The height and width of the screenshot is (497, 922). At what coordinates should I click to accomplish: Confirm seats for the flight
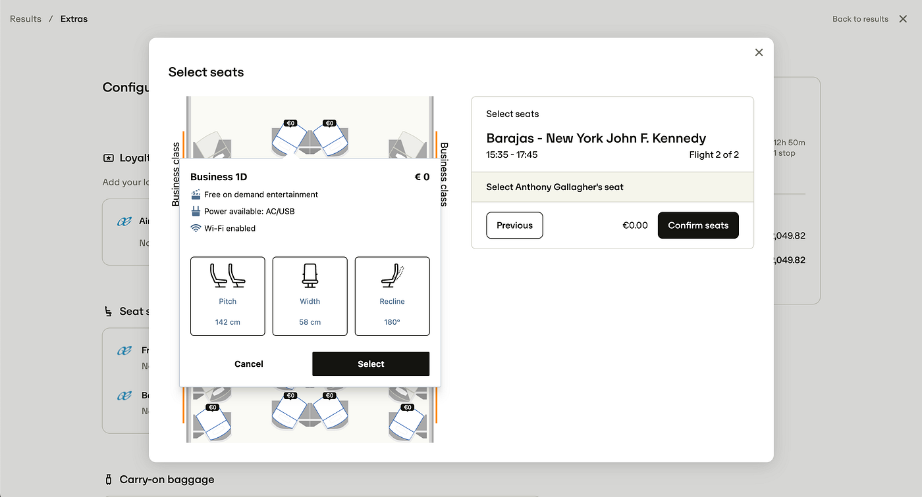point(698,225)
